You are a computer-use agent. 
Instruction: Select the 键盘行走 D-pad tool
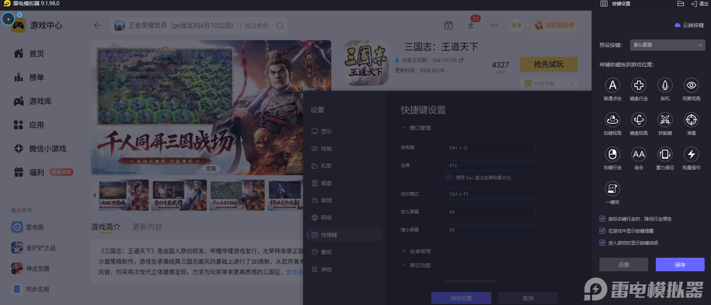click(x=639, y=86)
